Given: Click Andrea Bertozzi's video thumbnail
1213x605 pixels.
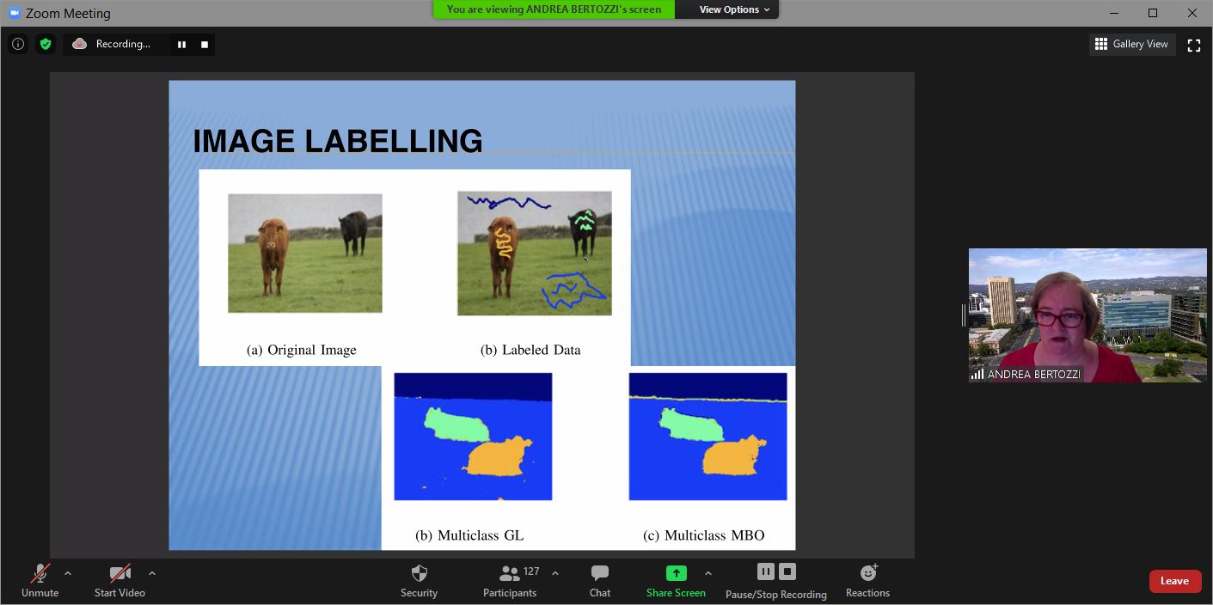Looking at the screenshot, I should 1087,315.
